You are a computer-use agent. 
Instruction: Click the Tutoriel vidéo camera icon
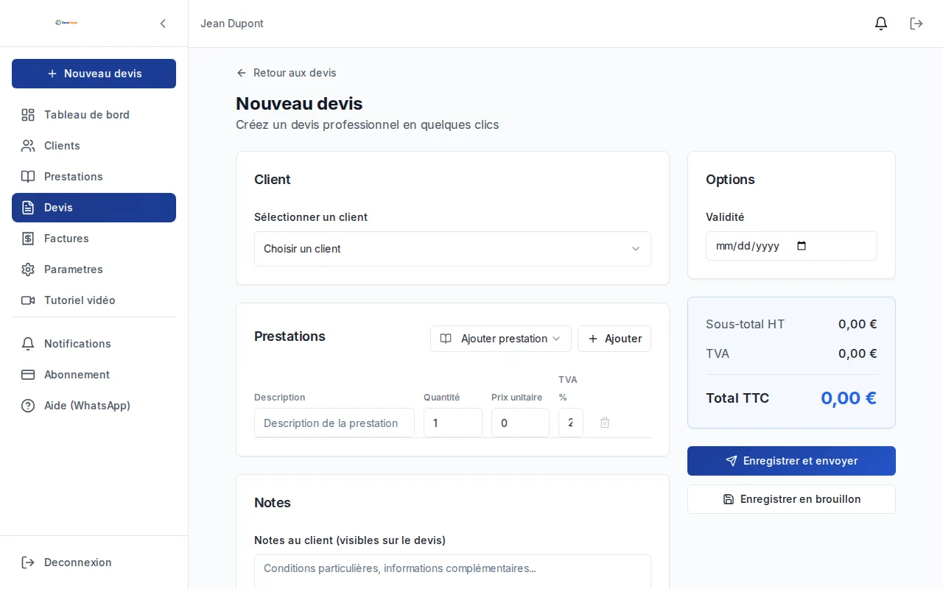(x=28, y=300)
